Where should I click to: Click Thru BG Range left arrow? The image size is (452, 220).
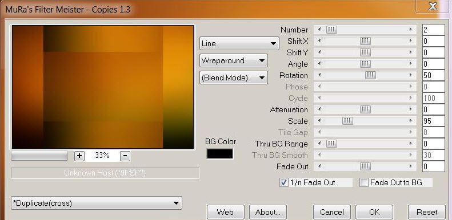point(319,144)
